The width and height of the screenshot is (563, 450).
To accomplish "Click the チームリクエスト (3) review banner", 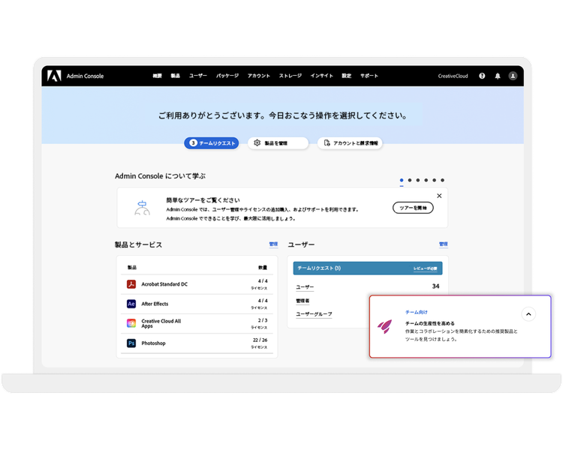I will (368, 268).
